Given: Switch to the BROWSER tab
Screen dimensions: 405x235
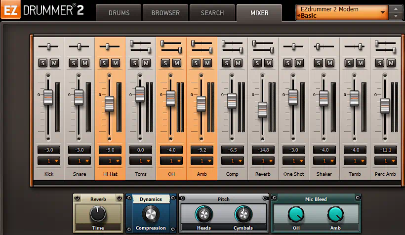Looking at the screenshot, I should coord(165,13).
